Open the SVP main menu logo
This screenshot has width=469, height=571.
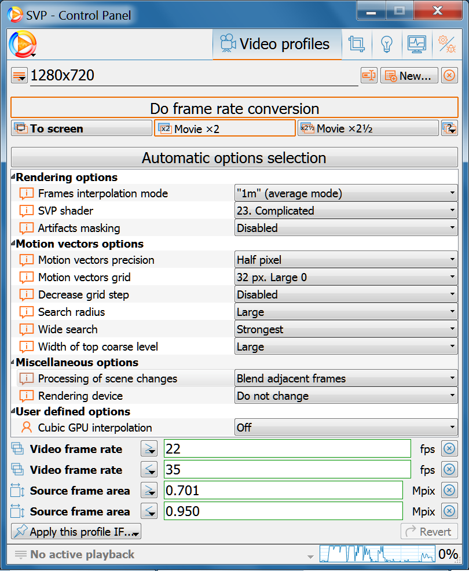tap(23, 45)
